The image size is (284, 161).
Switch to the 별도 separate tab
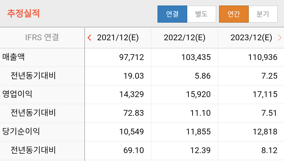pyautogui.click(x=201, y=14)
